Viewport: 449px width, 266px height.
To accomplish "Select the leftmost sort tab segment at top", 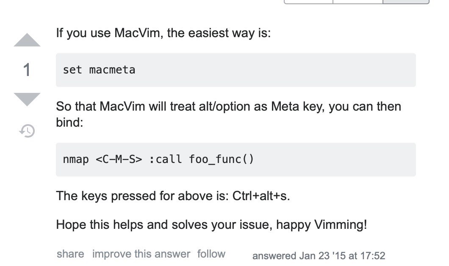I will click(308, 2).
